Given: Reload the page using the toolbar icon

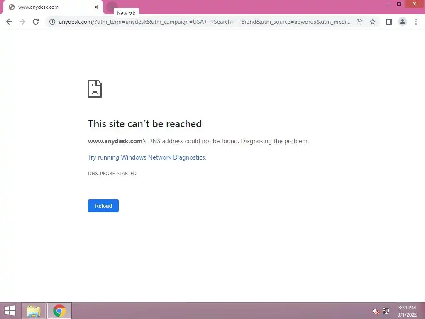Looking at the screenshot, I should [36, 22].
